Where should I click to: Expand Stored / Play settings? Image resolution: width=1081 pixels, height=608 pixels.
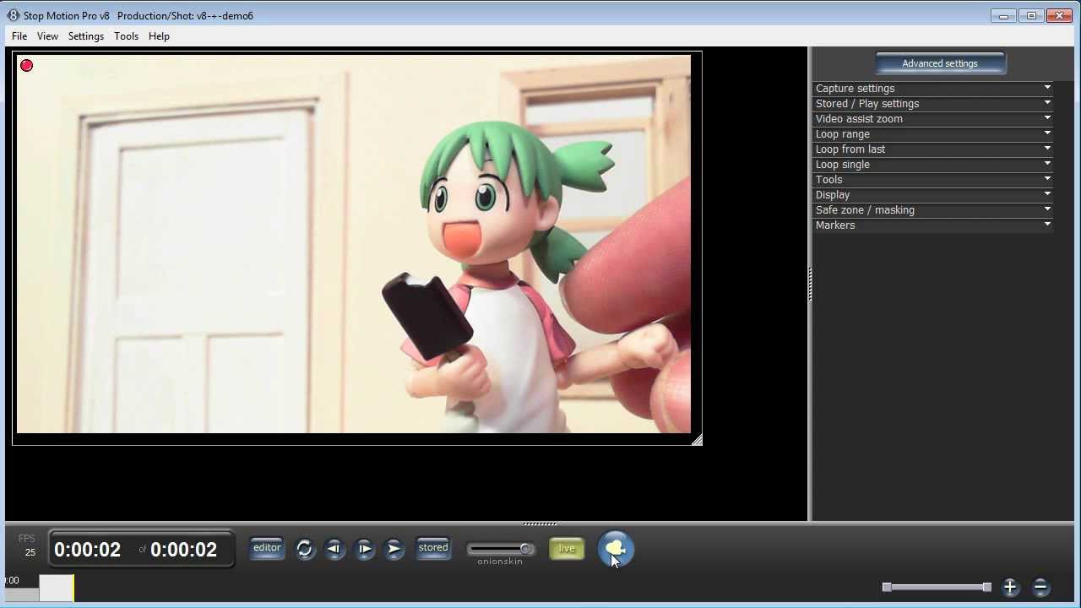[x=933, y=103]
